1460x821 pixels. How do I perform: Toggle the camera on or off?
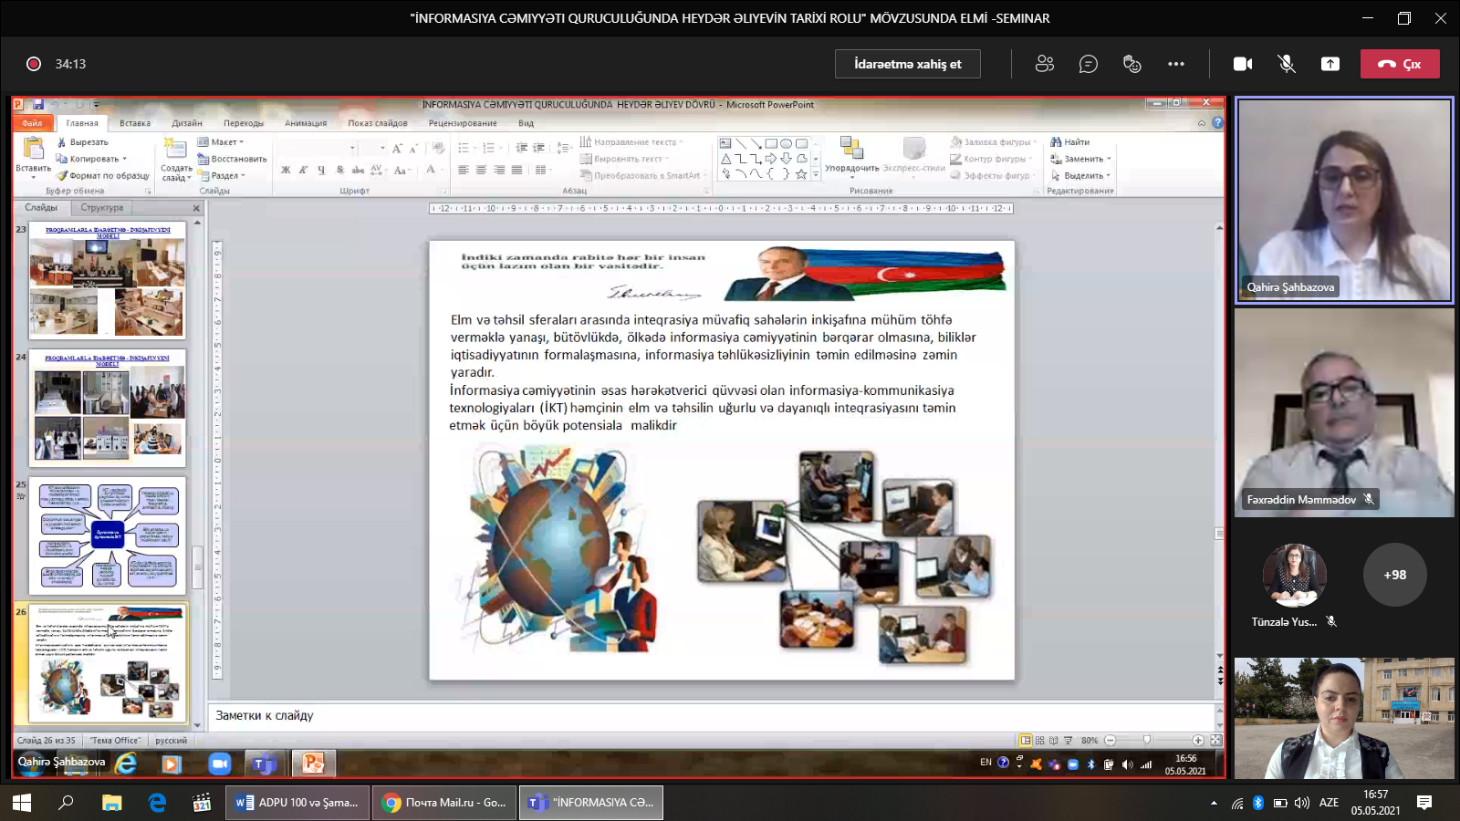click(x=1243, y=64)
